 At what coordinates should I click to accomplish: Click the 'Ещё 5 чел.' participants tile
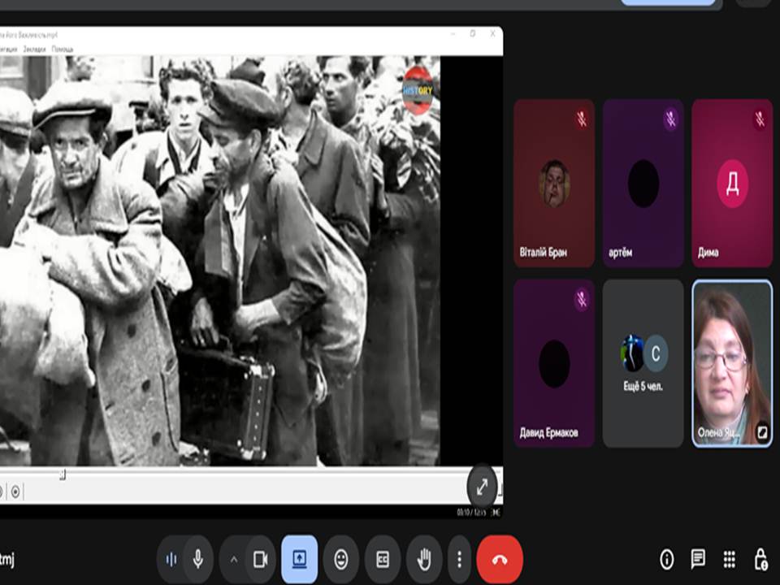(643, 363)
